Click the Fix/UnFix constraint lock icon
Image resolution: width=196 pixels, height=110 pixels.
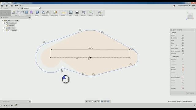(183, 70)
